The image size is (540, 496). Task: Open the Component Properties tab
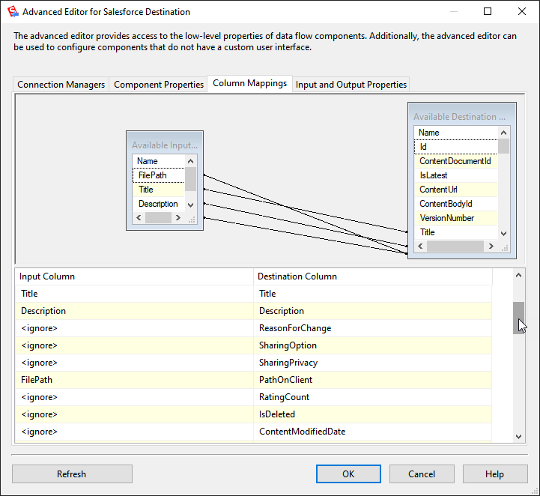coord(159,85)
